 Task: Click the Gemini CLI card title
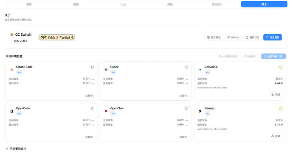coord(211,67)
